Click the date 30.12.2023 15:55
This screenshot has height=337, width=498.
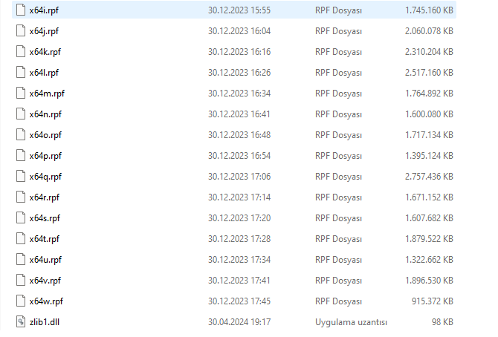[239, 10]
